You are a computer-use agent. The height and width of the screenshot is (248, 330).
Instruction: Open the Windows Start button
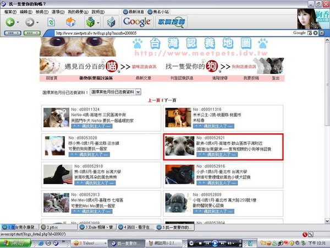[15, 243]
